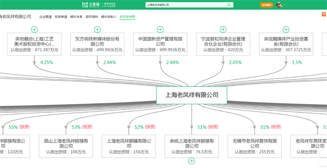
Task: Expand the avatar dropdown arrow
Action: coord(285,5)
